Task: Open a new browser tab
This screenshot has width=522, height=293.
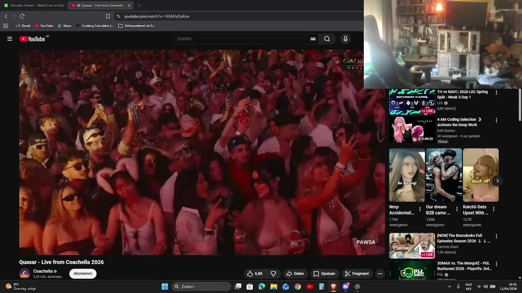Action: tap(139, 5)
